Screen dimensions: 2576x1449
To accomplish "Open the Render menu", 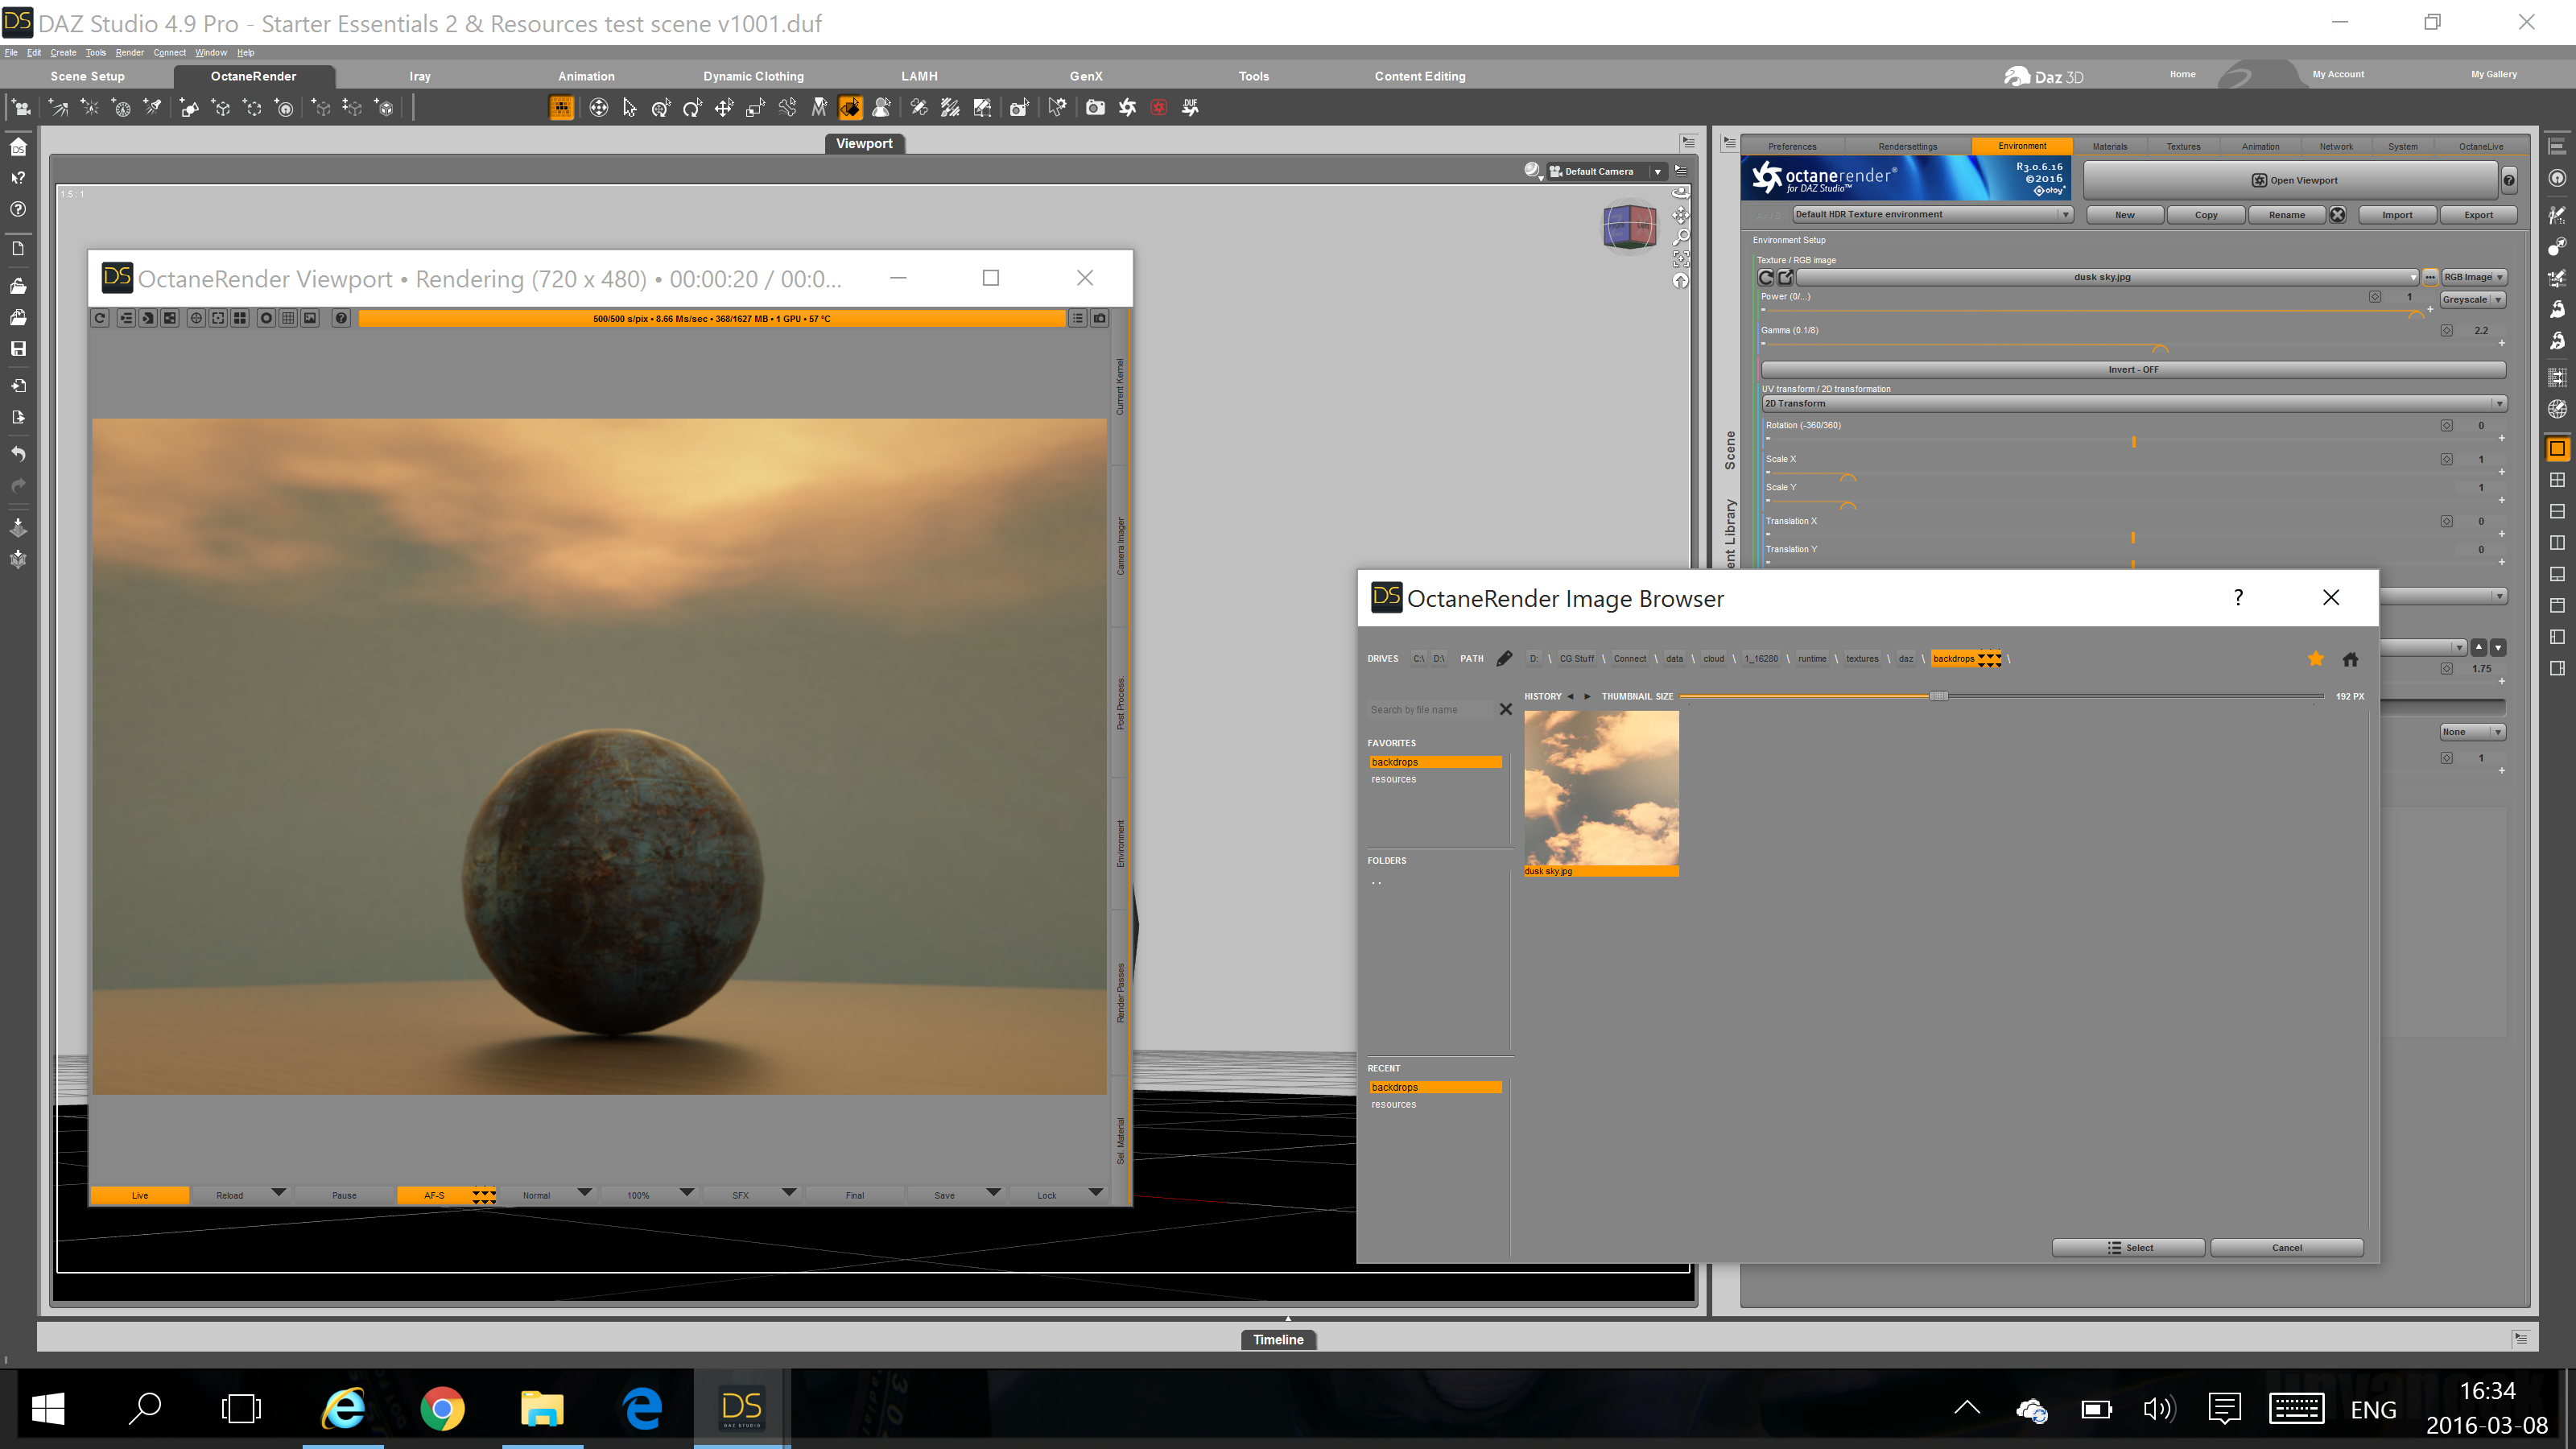I will [x=129, y=52].
